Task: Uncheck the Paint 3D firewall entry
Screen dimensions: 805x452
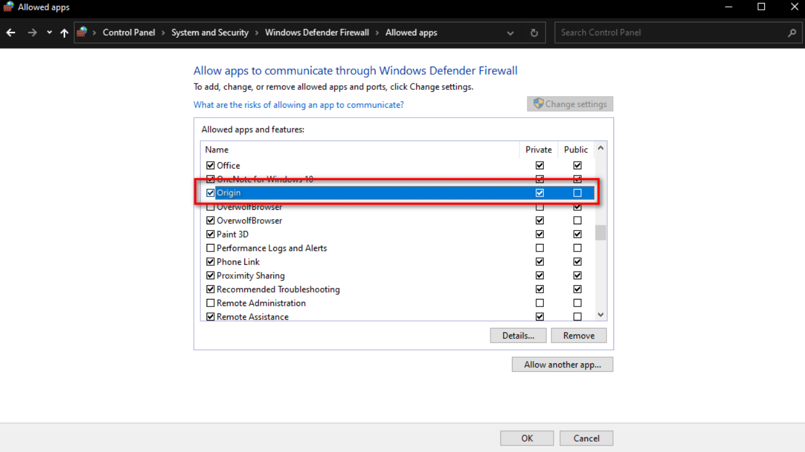Action: tap(210, 234)
